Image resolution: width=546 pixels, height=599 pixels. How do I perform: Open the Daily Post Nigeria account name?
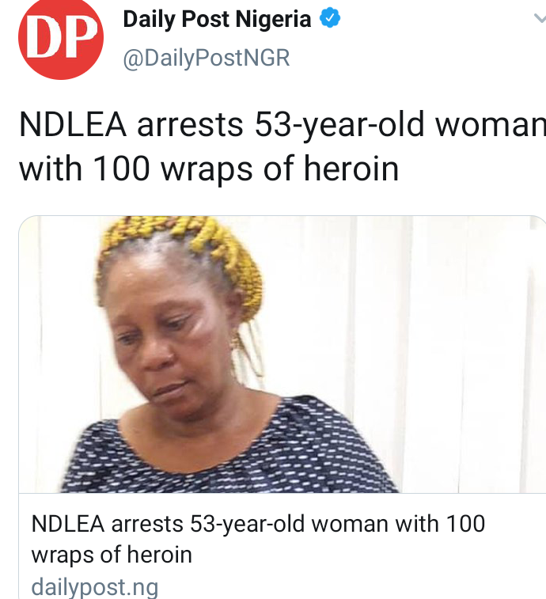217,19
